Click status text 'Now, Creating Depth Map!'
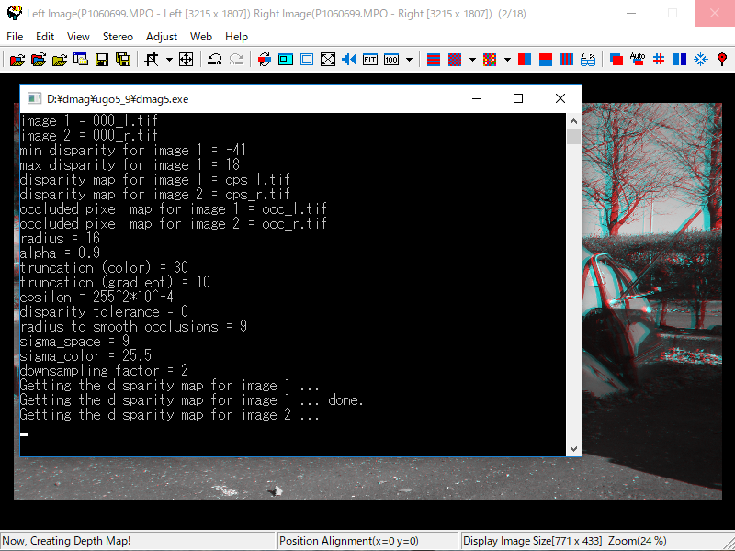 [66, 541]
